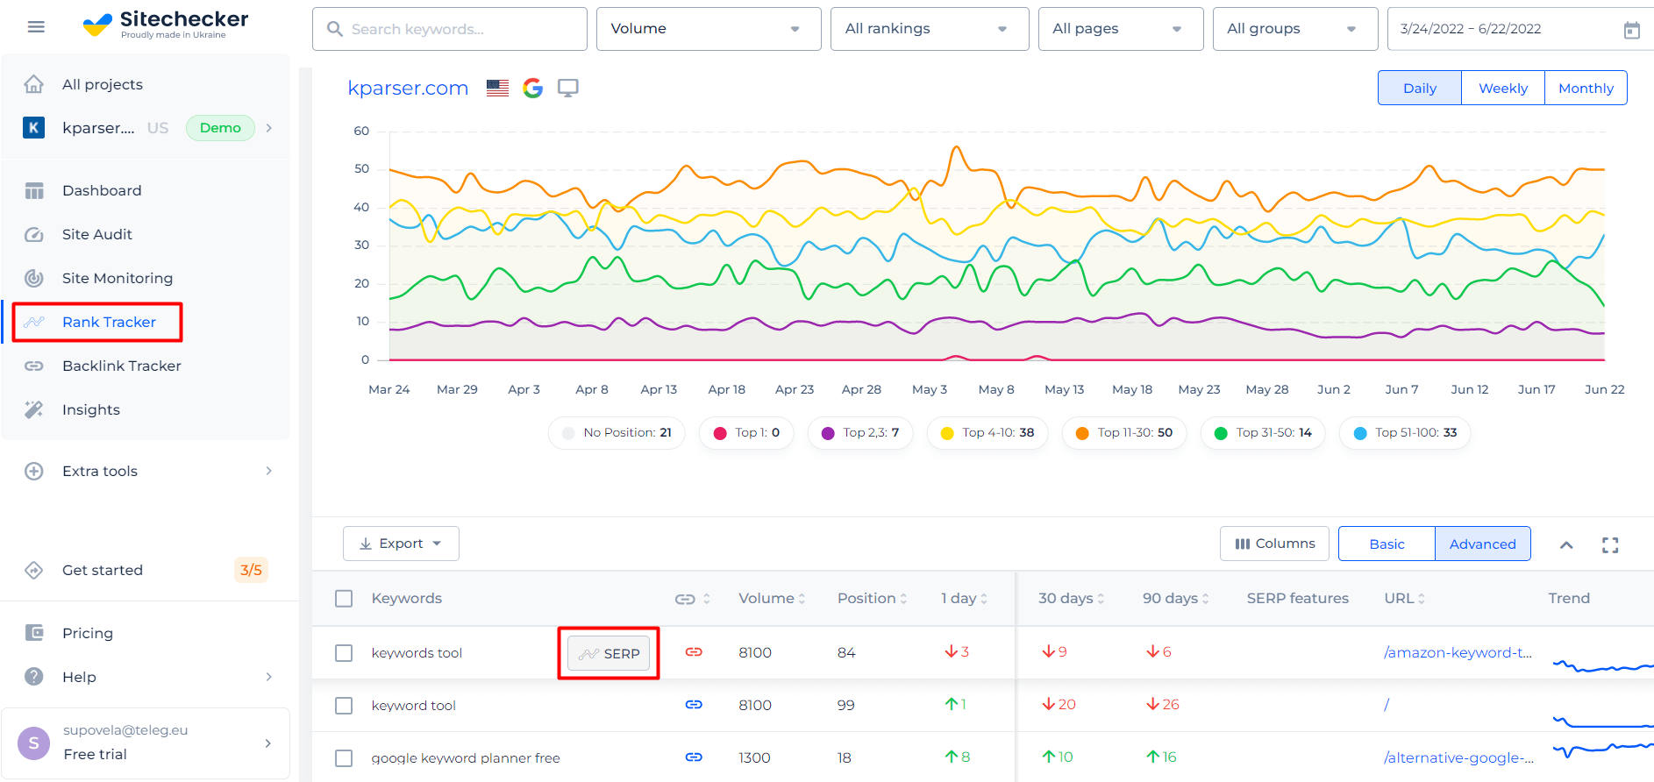Click the Help question mark icon
Viewport: 1654px width, 782px height.
point(34,677)
